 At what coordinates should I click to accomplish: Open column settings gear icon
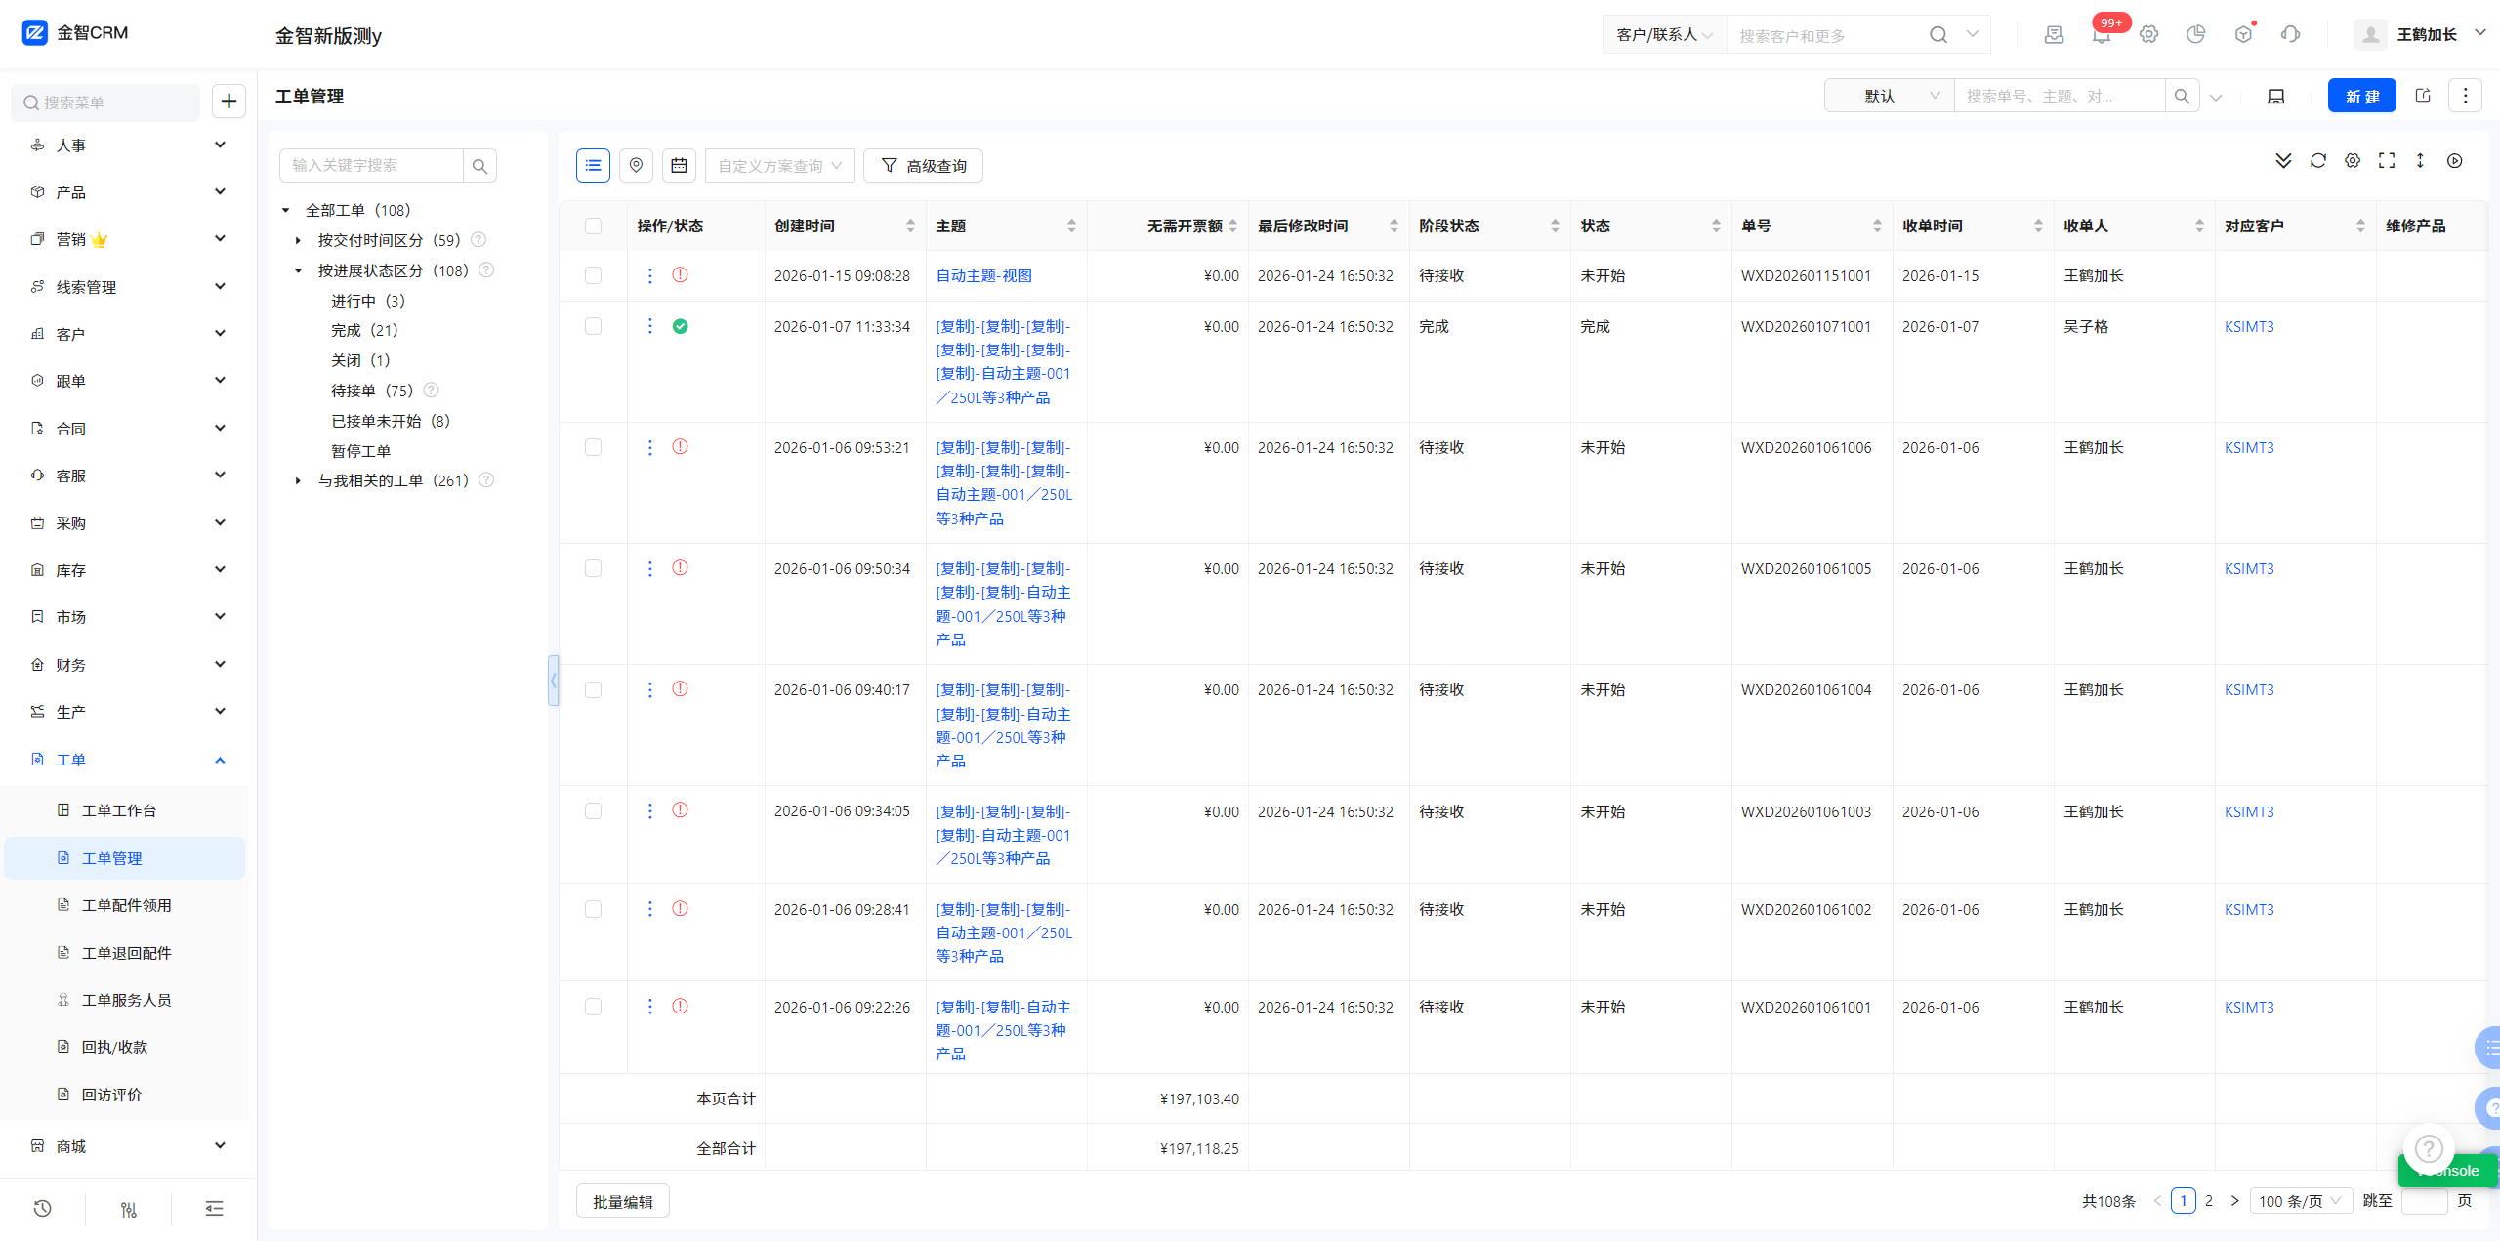pyautogui.click(x=2353, y=161)
